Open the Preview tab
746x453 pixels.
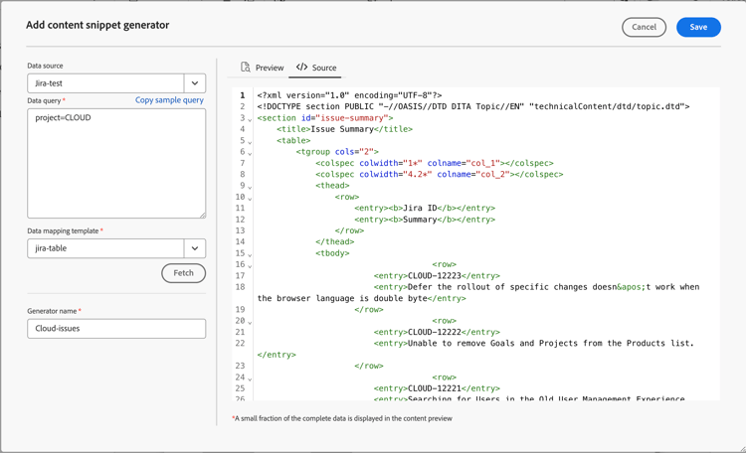[263, 68]
